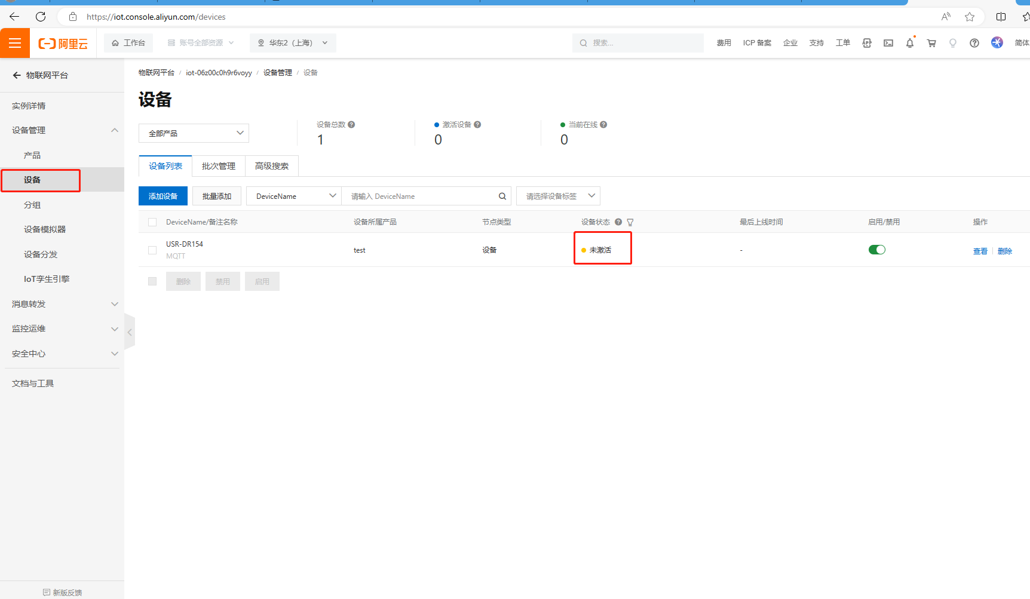This screenshot has width=1030, height=599.
Task: Check the USR-DR154 row checkbox
Action: [x=152, y=250]
